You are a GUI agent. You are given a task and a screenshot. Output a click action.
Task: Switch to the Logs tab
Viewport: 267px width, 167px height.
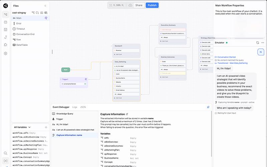(x=74, y=107)
